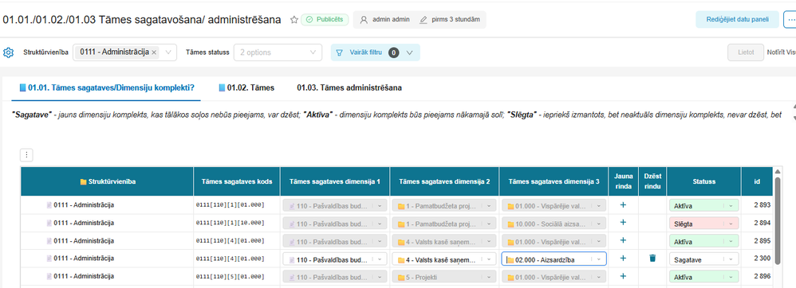Viewport: 796px width, 288px height.
Task: Open dimensija 2 cell 5 - Projekti
Action: tap(444, 277)
